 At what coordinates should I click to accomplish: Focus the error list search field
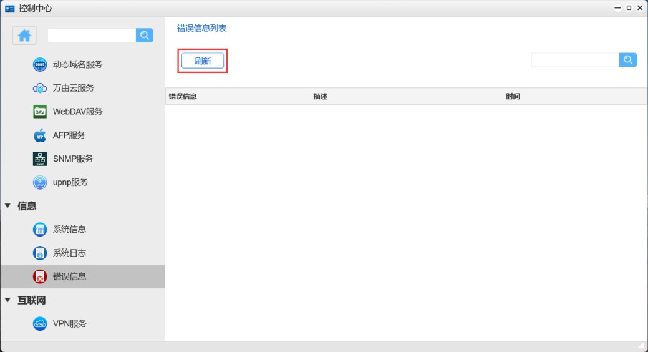(575, 60)
